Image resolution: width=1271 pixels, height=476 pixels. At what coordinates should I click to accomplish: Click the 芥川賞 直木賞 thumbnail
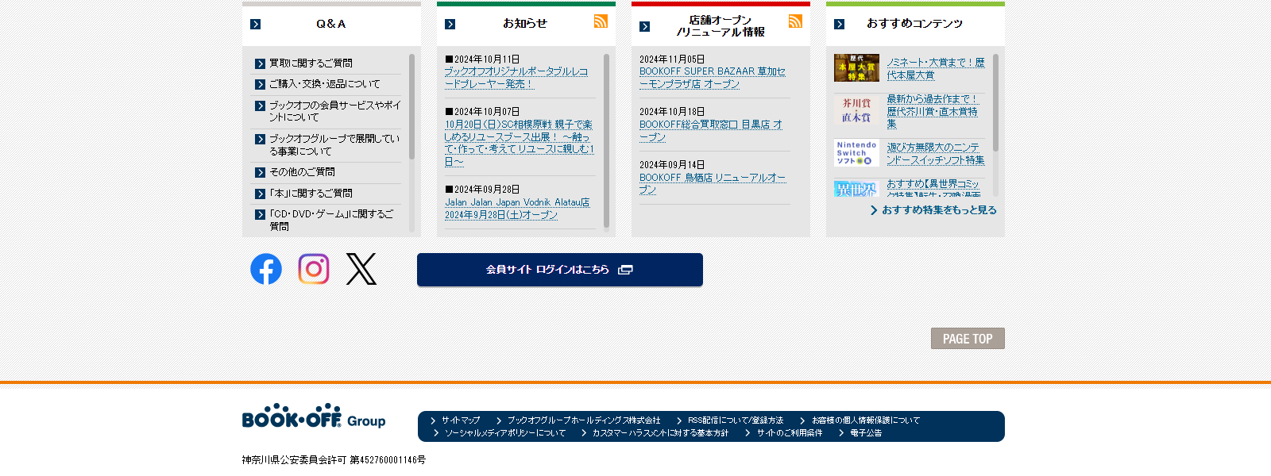coord(856,110)
